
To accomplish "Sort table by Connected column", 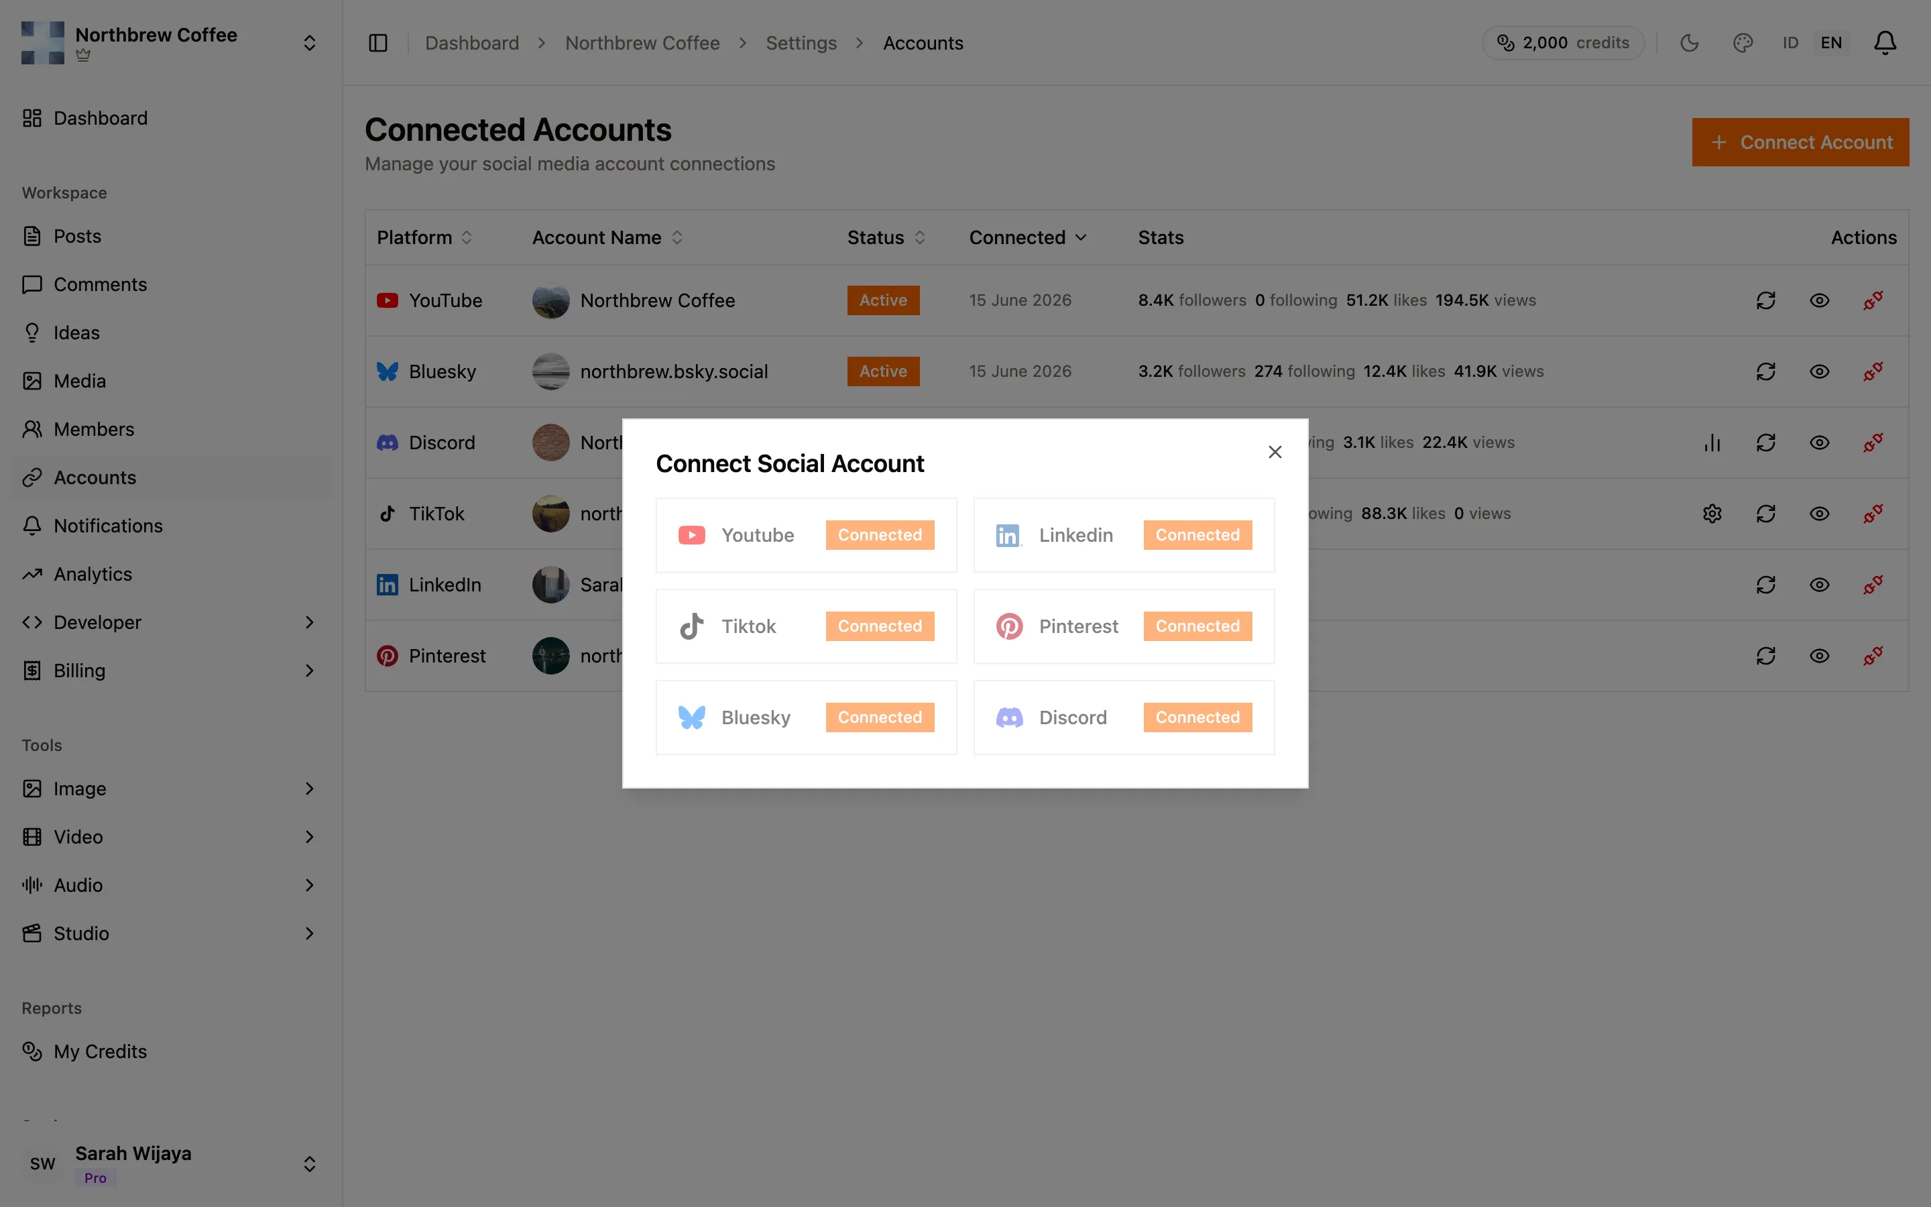I will 1028,237.
